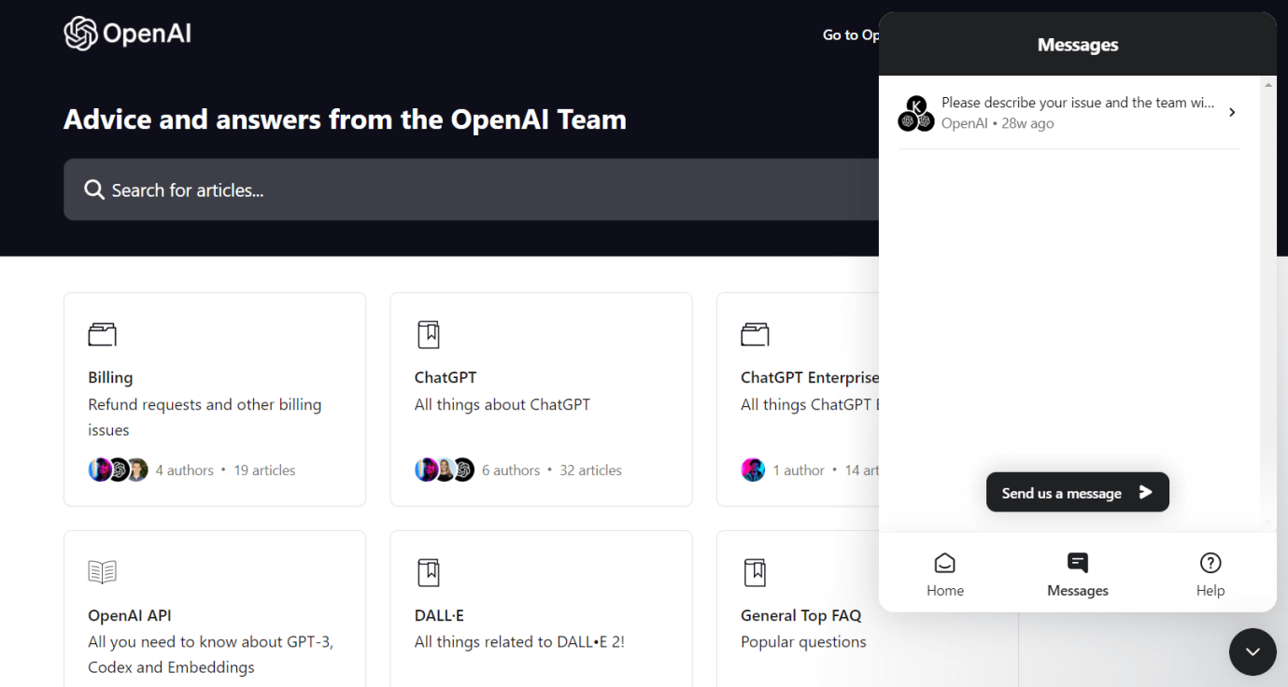Image resolution: width=1288 pixels, height=687 pixels.
Task: Click the Billing folder icon
Action: [102, 334]
